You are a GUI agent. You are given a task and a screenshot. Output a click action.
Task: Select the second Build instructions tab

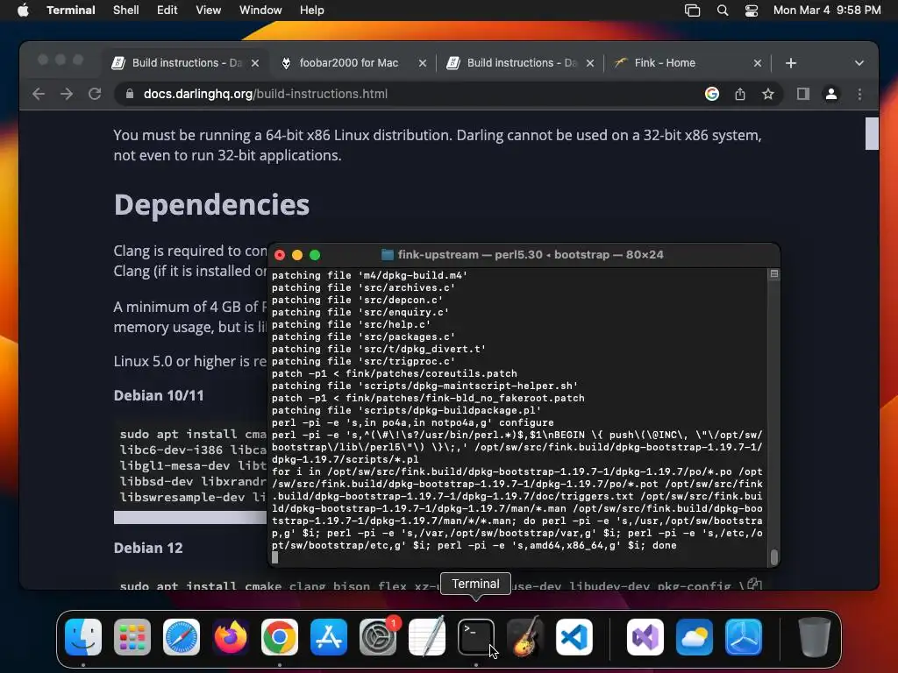pyautogui.click(x=522, y=63)
